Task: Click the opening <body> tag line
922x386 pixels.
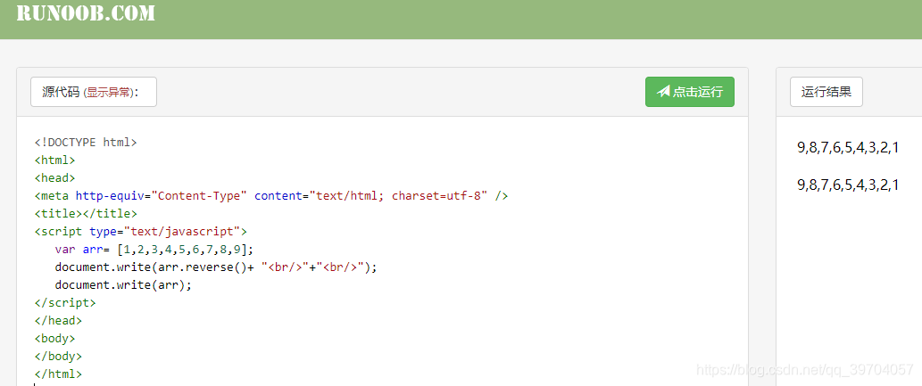Action: 54,339
